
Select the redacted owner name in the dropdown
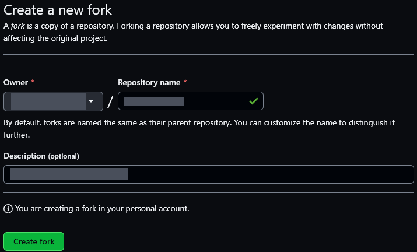[x=48, y=101]
